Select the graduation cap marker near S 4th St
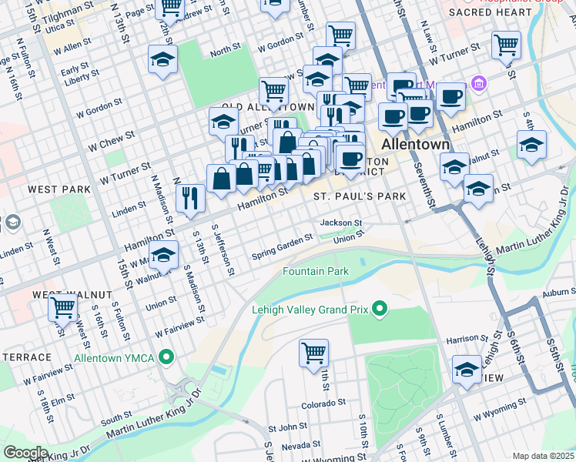Screen dimensions: 576x462 (531, 146)
